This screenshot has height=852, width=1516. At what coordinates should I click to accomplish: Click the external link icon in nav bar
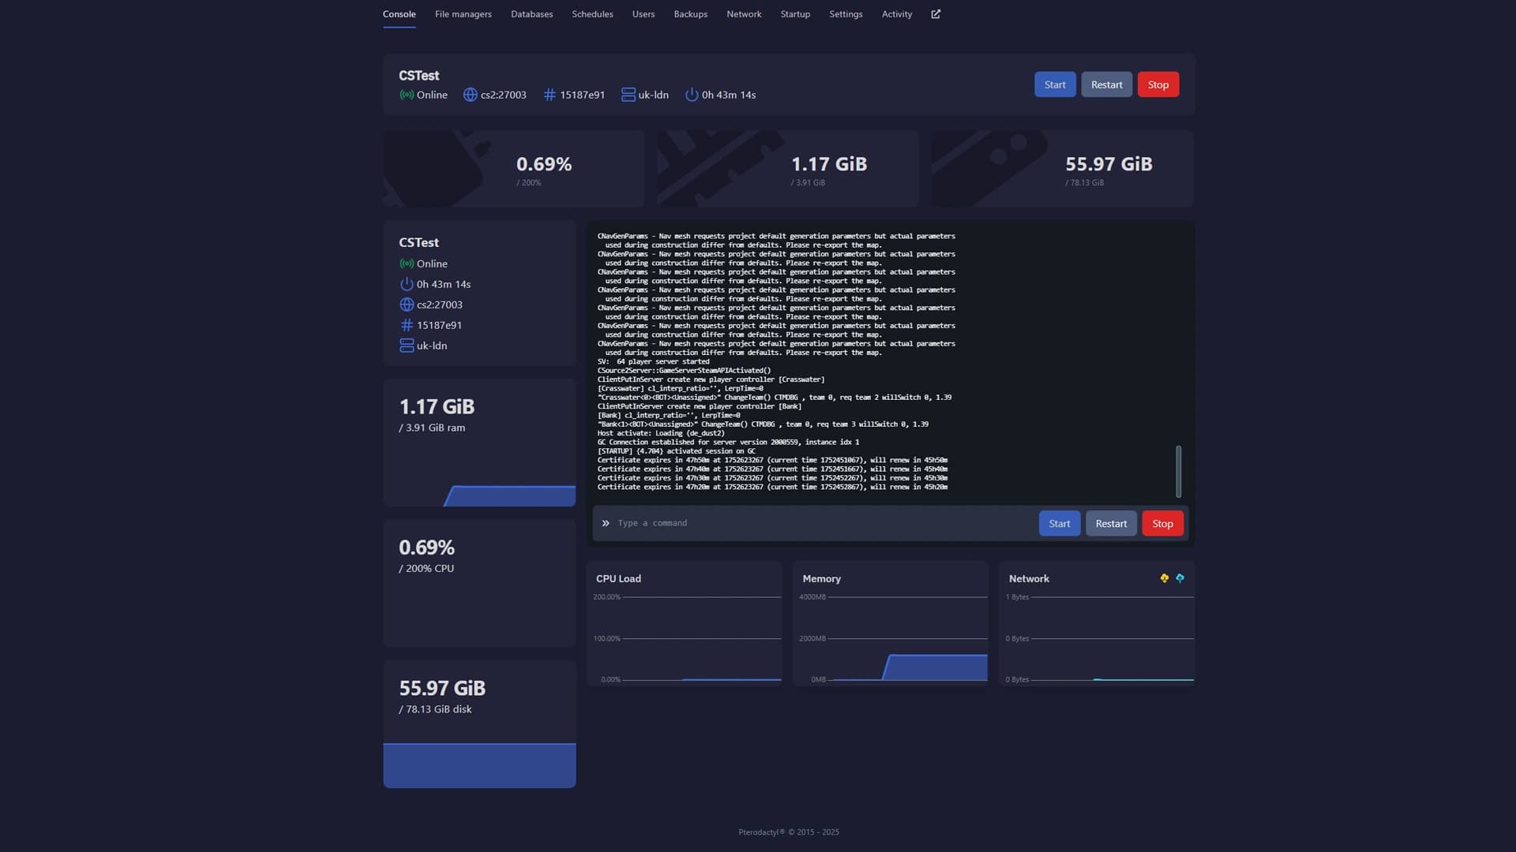(x=936, y=14)
